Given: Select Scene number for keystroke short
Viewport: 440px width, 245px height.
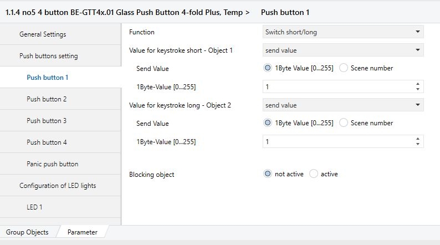Looking at the screenshot, I should [x=344, y=68].
